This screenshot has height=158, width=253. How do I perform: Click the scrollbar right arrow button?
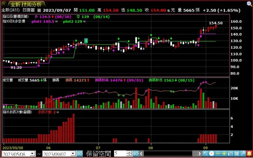pos(200,153)
